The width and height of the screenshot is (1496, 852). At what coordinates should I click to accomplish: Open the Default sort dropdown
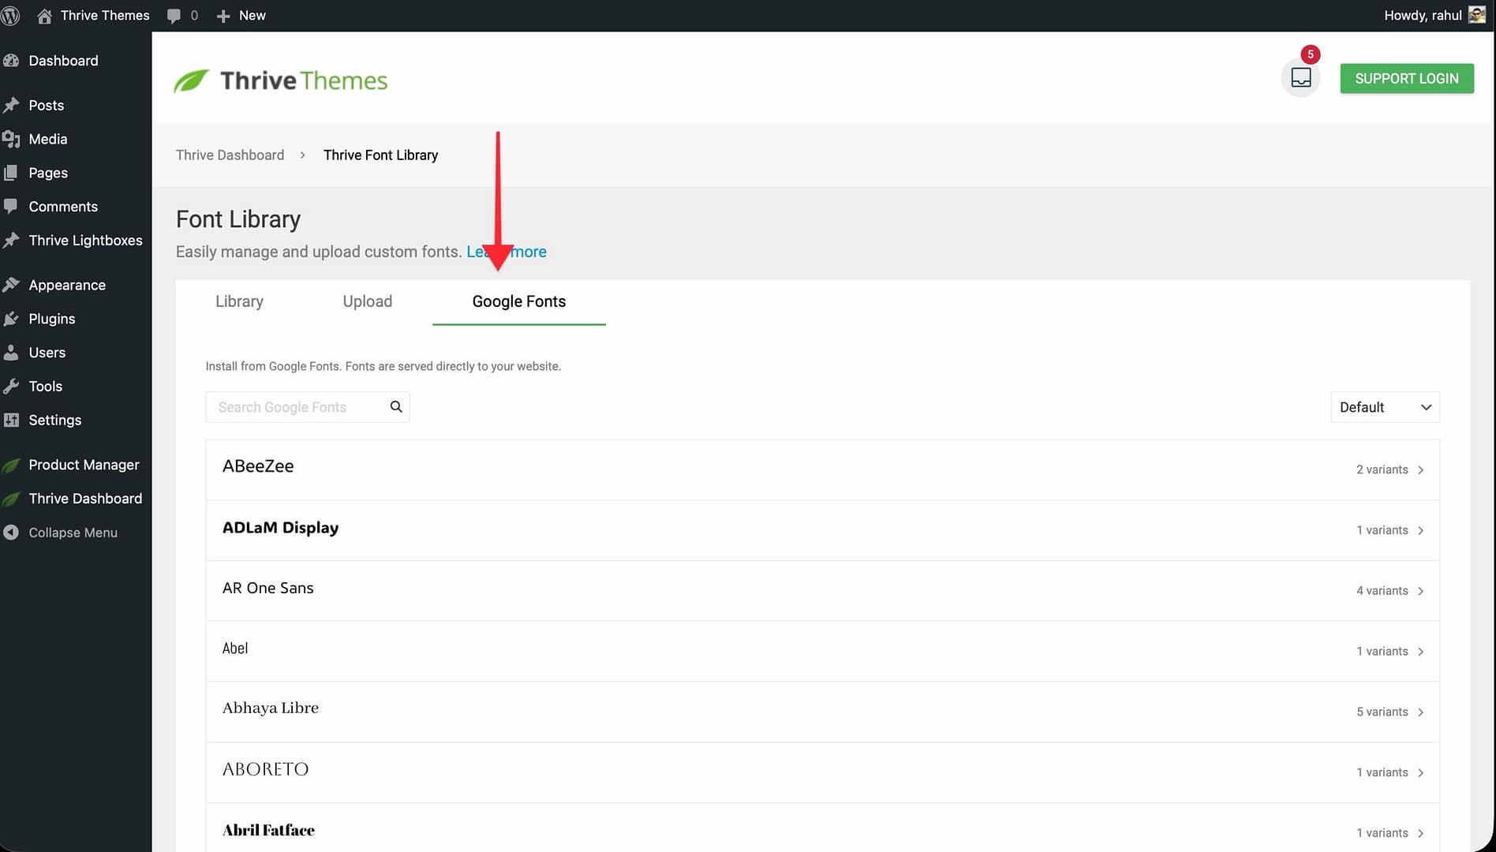(x=1385, y=407)
